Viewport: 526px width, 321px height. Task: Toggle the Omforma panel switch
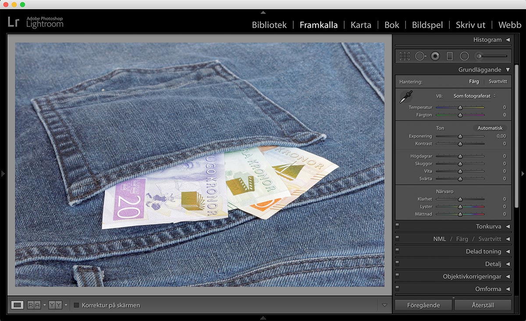click(x=397, y=289)
